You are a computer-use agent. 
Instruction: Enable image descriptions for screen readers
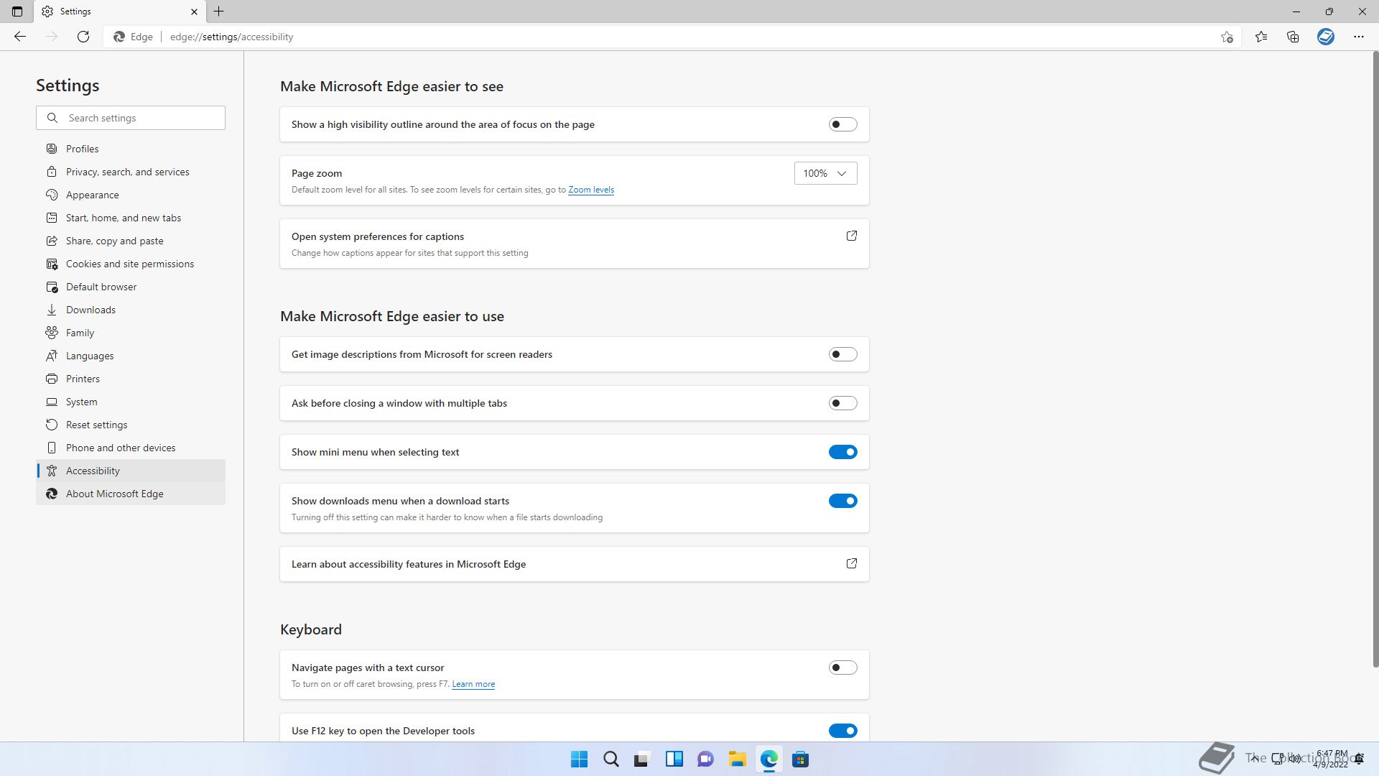tap(843, 354)
